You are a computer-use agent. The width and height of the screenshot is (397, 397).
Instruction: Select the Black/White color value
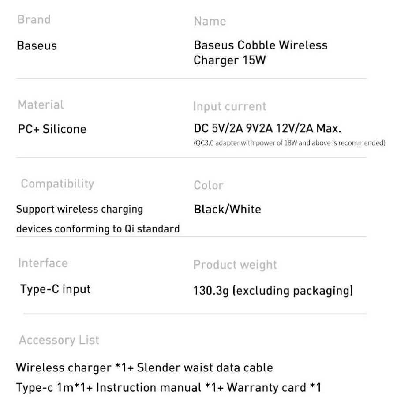tap(227, 210)
